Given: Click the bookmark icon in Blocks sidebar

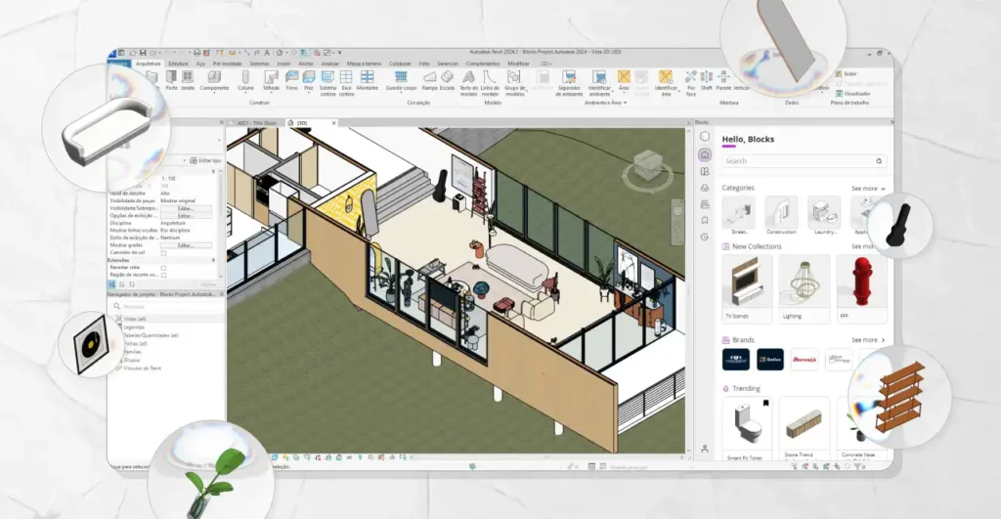Looking at the screenshot, I should (x=705, y=220).
